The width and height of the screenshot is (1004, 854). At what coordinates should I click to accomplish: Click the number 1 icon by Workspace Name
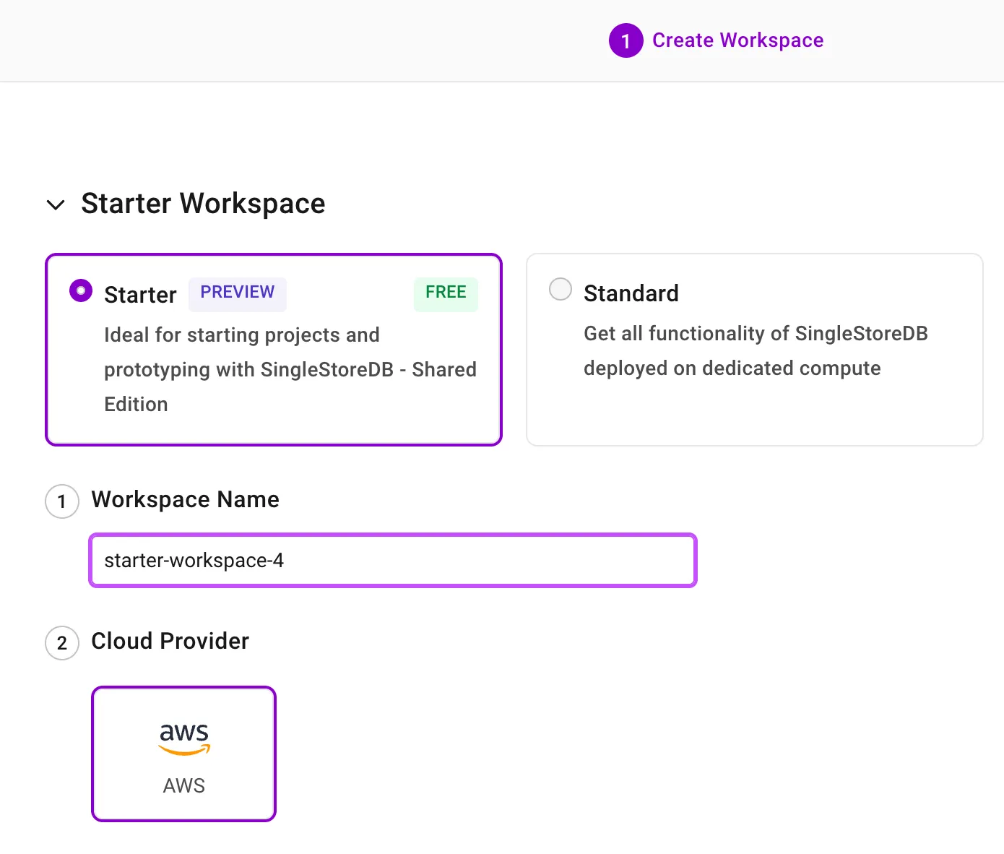tap(62, 501)
